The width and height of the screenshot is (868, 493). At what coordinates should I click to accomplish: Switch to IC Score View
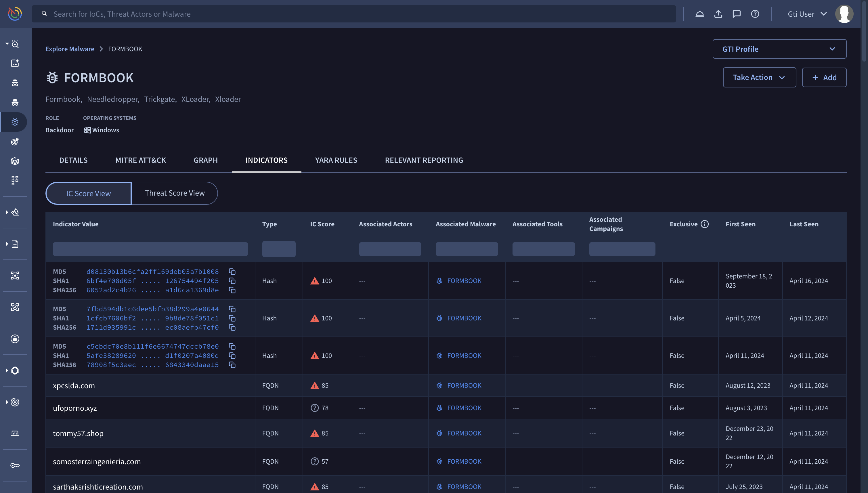89,193
